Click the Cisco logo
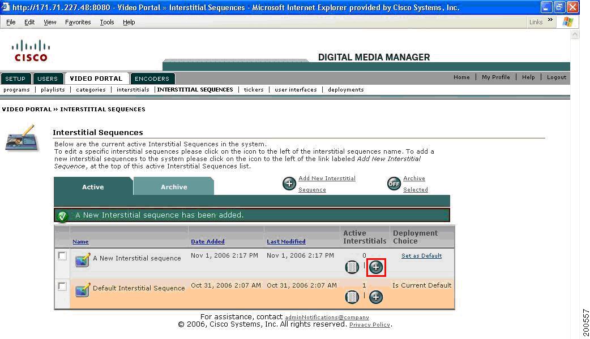The image size is (590, 339). click(x=31, y=51)
